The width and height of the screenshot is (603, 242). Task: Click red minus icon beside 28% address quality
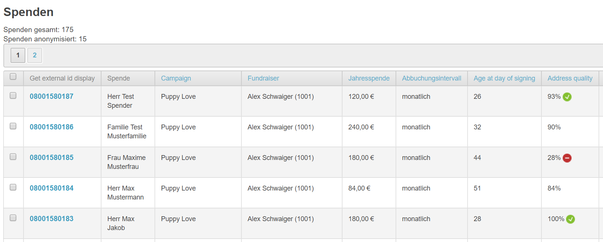pos(567,158)
